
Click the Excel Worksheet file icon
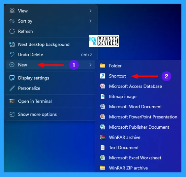pos(103,158)
